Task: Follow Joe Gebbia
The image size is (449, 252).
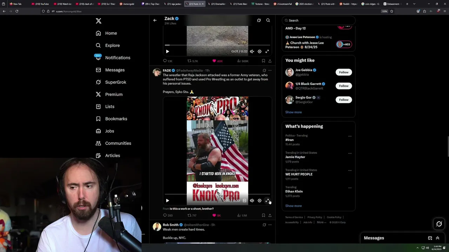Action: pyautogui.click(x=344, y=72)
